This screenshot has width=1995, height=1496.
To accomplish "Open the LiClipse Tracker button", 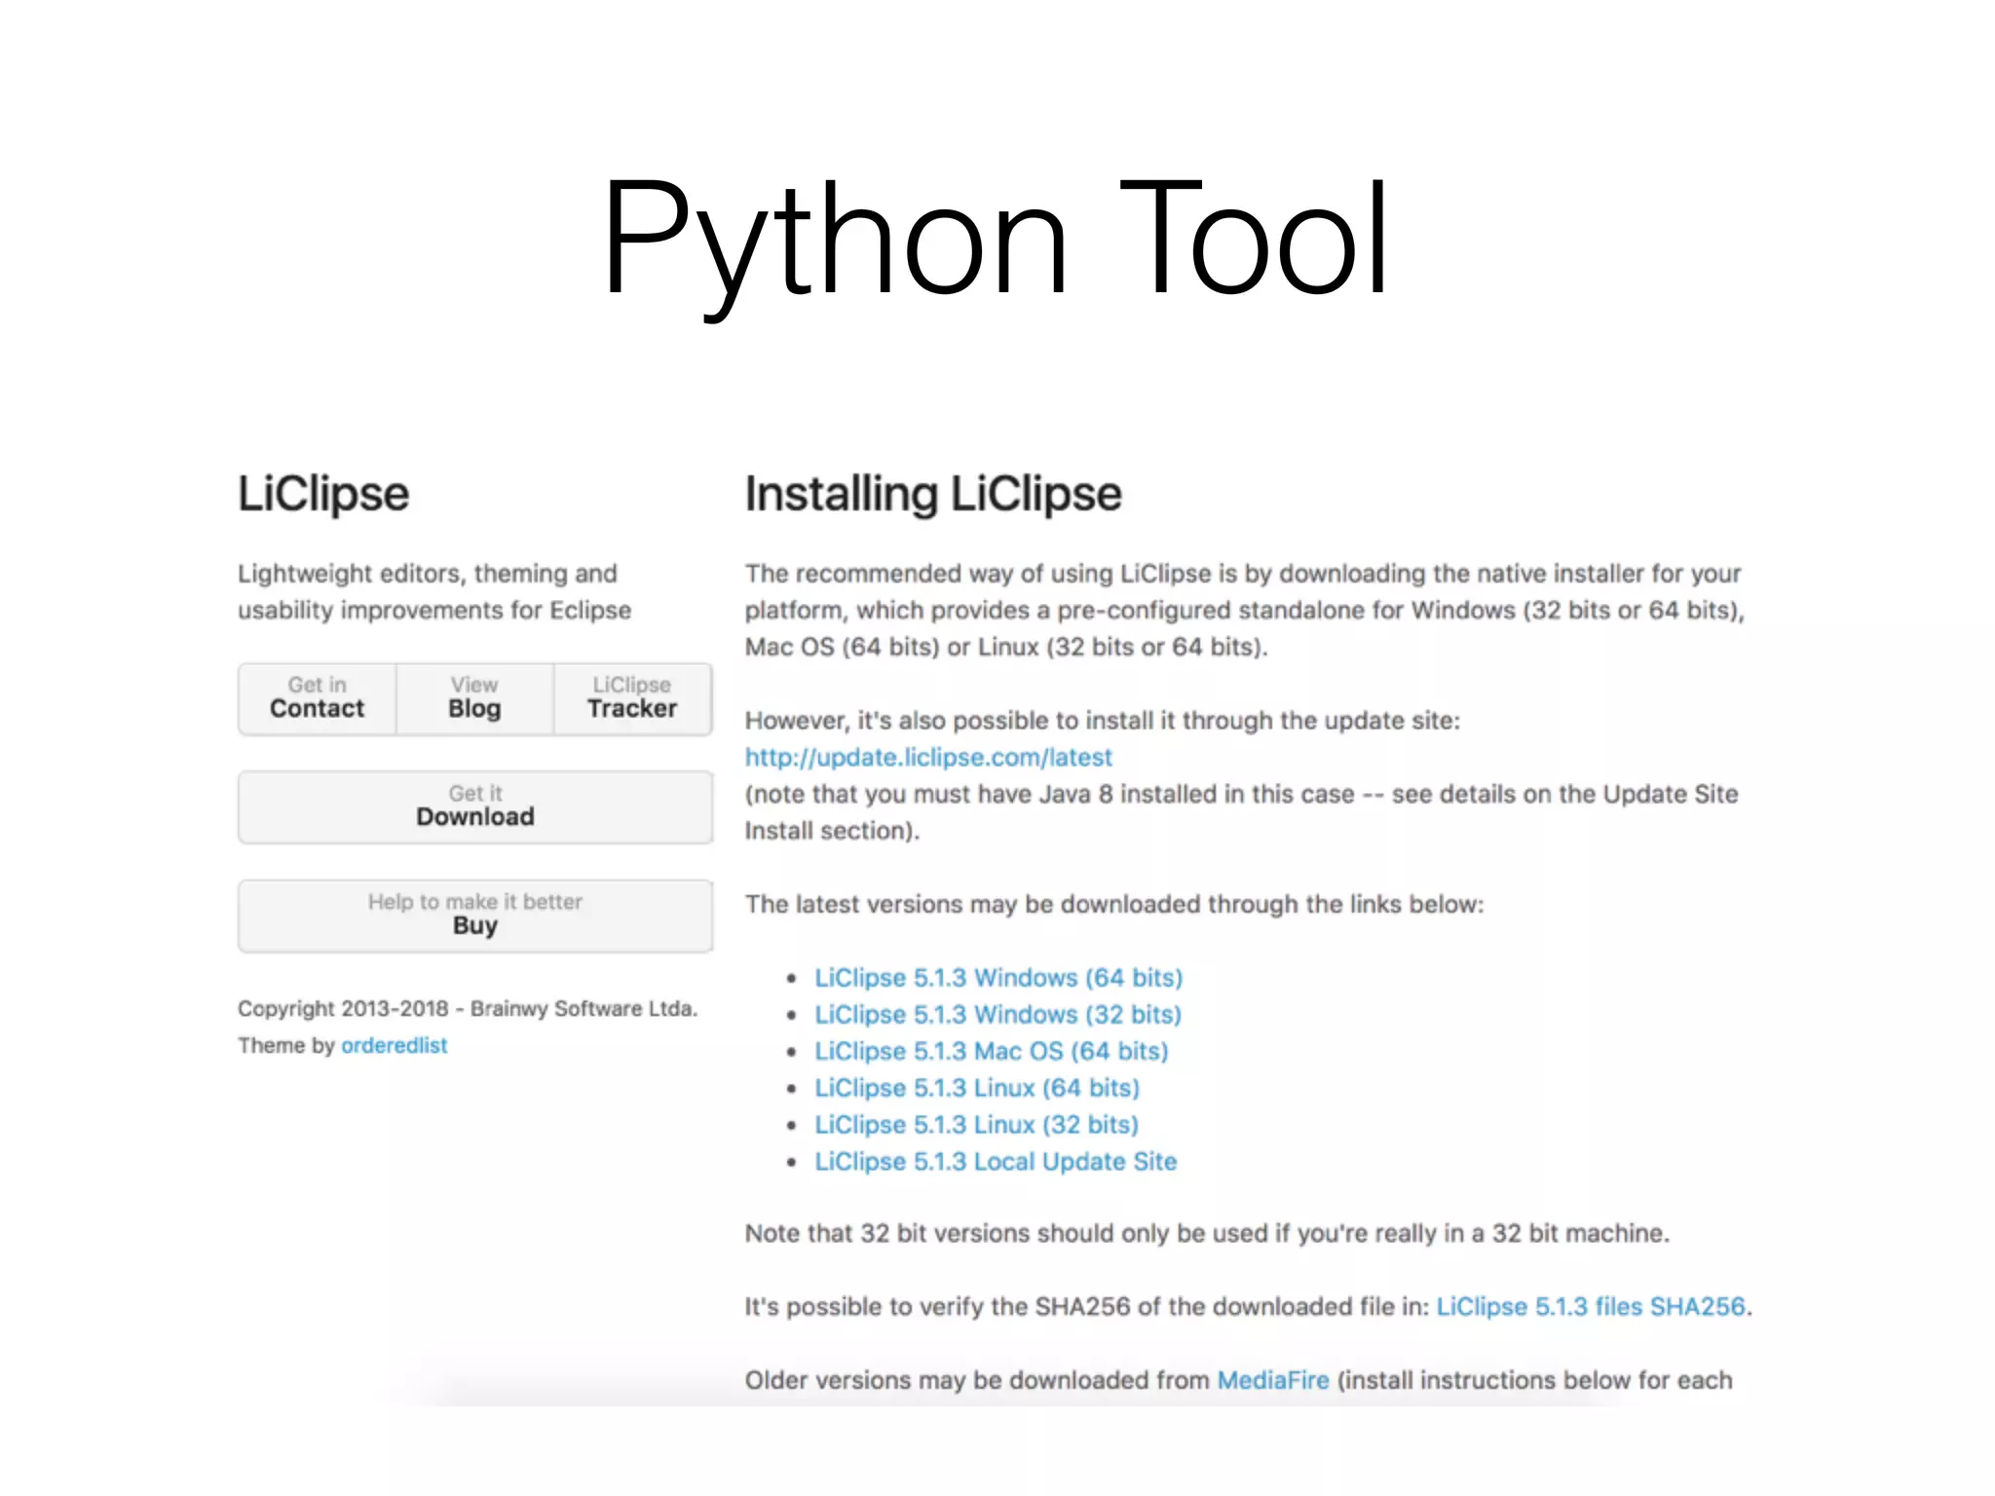I will pyautogui.click(x=632, y=698).
